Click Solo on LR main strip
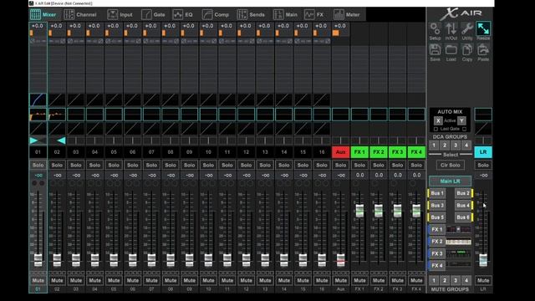 (483, 166)
